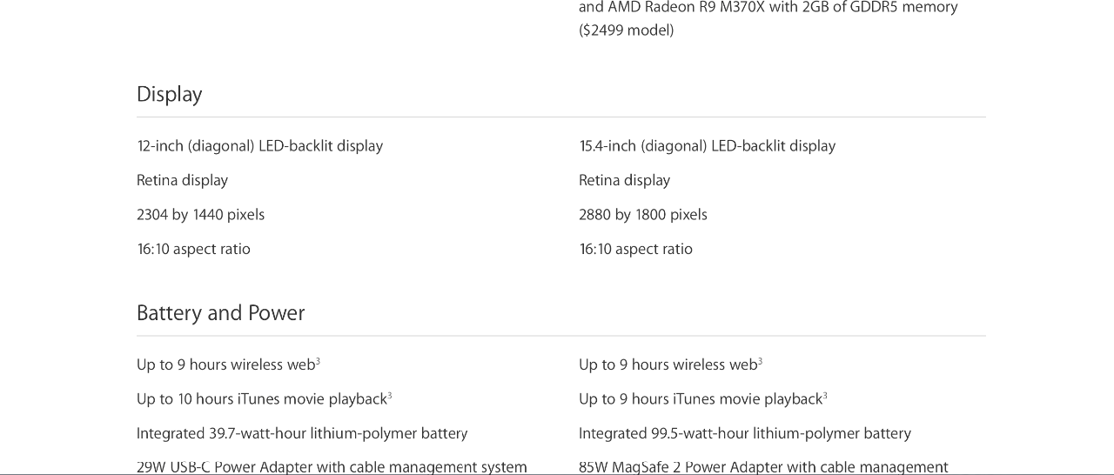Screen dimensions: 1114x475
Task: Open footnote 3 beside right wireless web
Action: pyautogui.click(x=760, y=361)
